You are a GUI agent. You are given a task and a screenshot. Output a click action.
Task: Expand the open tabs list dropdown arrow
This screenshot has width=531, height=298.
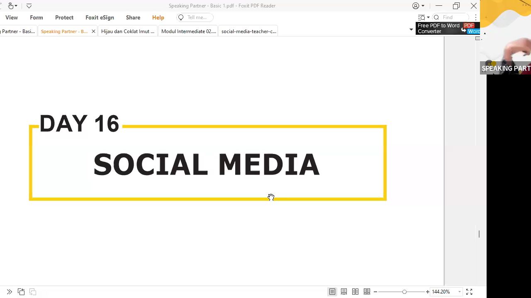click(411, 29)
